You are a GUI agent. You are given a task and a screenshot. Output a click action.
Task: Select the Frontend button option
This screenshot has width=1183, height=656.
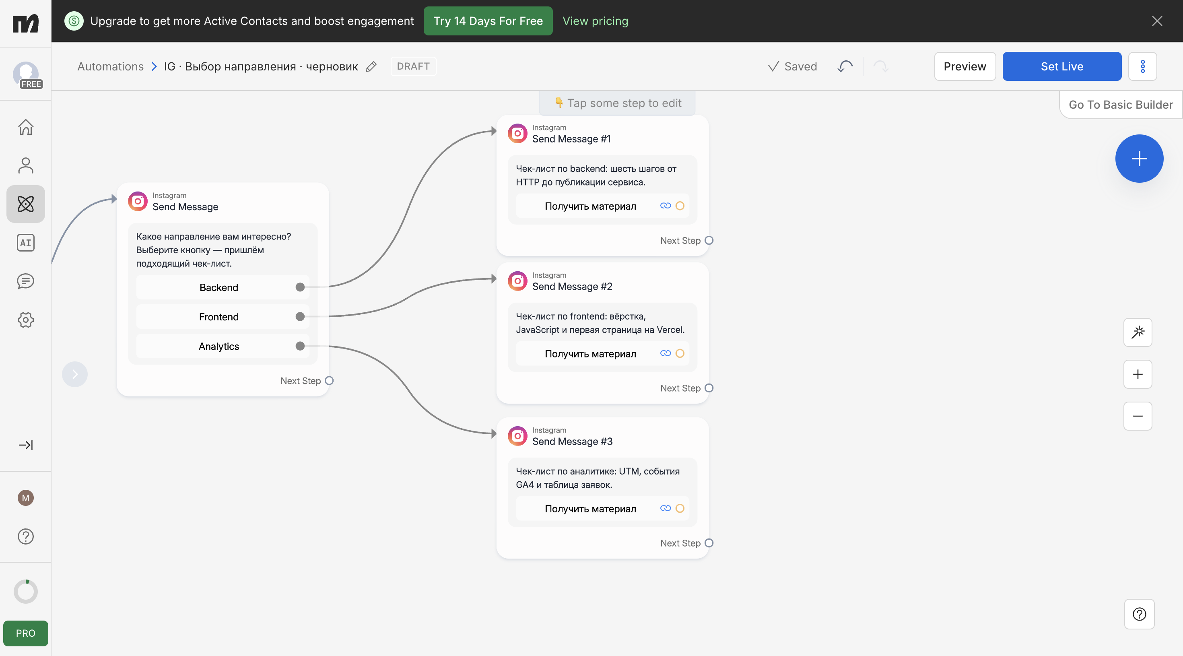click(223, 317)
